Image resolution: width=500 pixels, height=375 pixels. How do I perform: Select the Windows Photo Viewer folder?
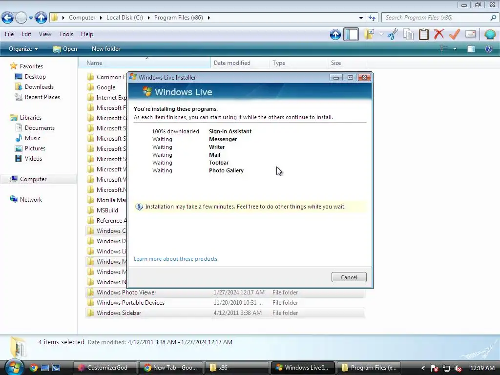tap(225, 292)
